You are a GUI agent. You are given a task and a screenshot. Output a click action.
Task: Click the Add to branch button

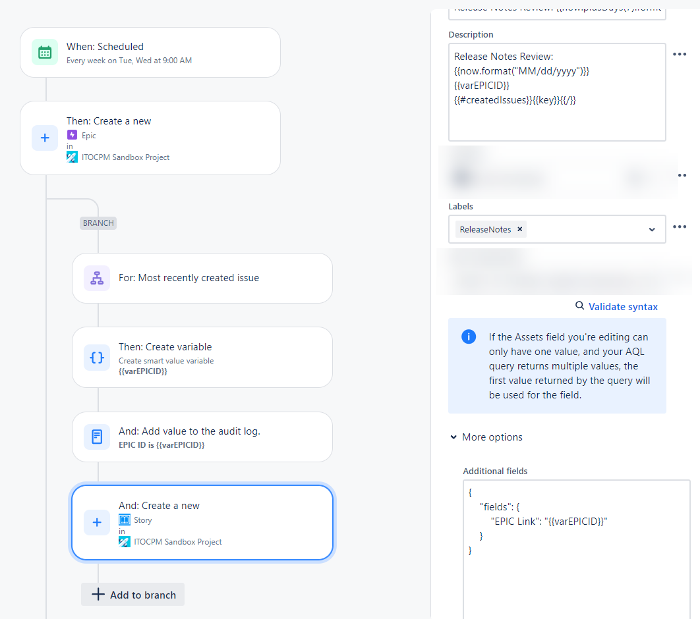[x=132, y=594]
